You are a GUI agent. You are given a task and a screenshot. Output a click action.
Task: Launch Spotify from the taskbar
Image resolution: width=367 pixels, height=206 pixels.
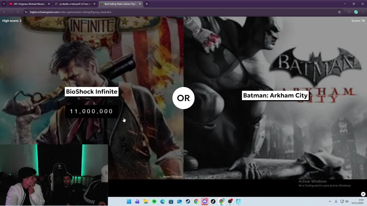154,201
